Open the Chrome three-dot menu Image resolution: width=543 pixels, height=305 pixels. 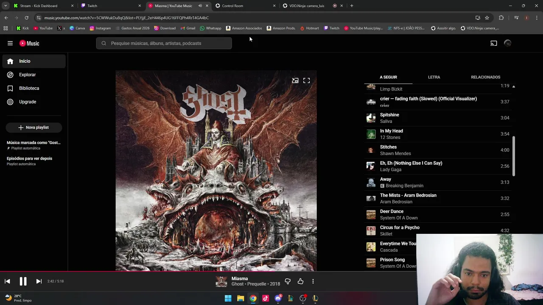(x=537, y=18)
